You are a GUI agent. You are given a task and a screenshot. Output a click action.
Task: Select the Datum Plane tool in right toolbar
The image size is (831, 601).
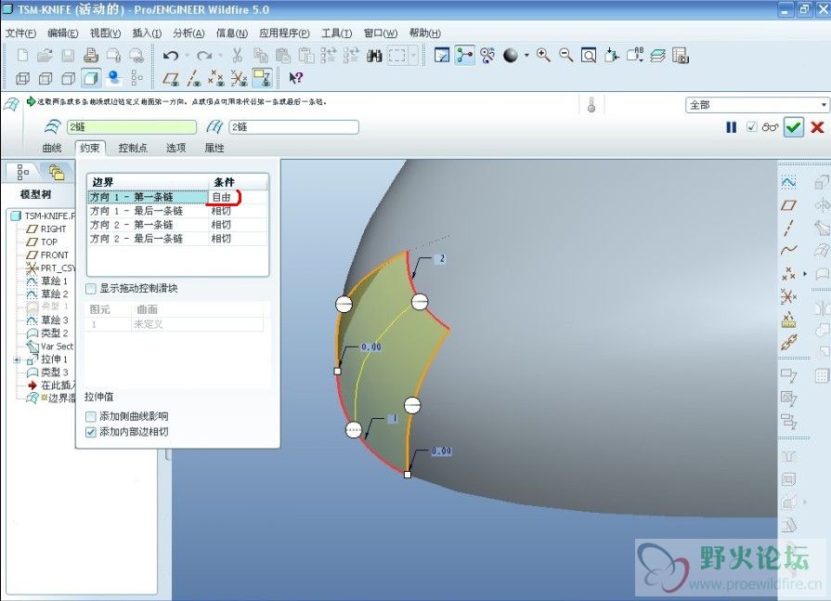788,205
